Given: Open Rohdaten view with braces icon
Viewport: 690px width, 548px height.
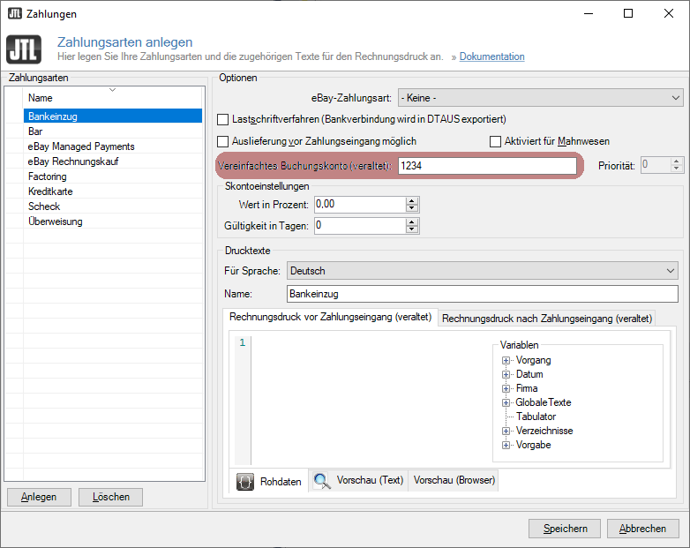Looking at the screenshot, I should pyautogui.click(x=245, y=482).
